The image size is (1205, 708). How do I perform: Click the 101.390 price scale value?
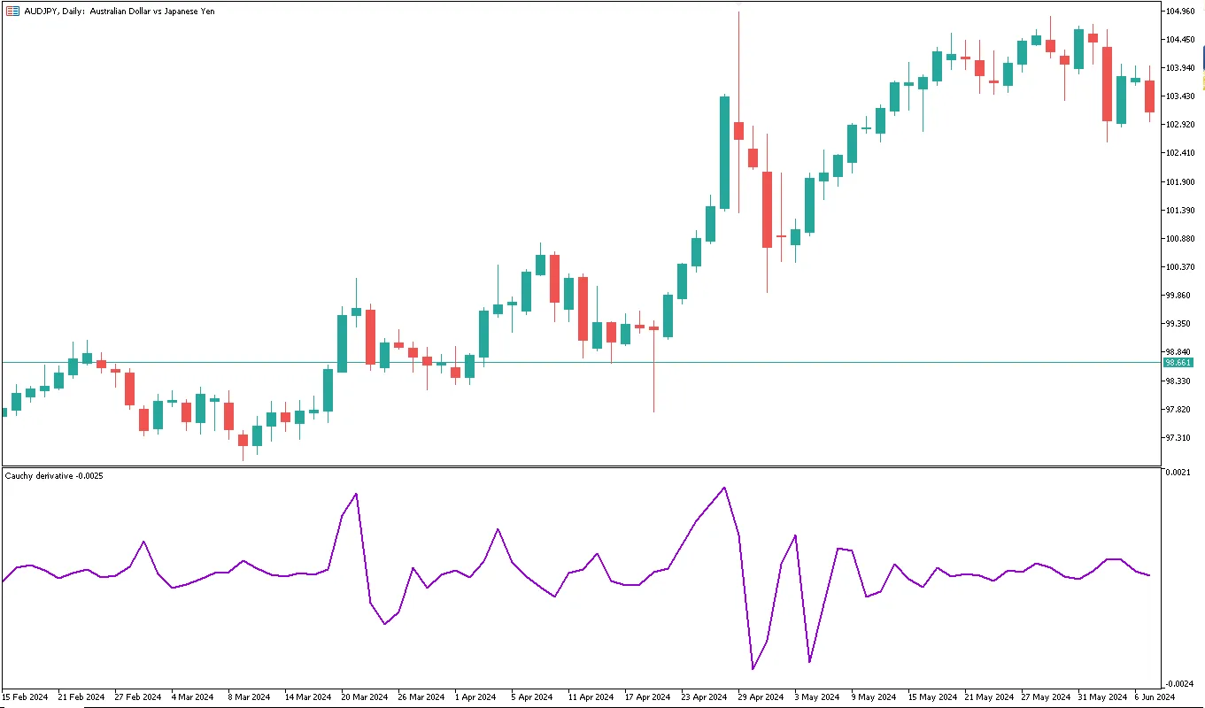click(x=1181, y=211)
